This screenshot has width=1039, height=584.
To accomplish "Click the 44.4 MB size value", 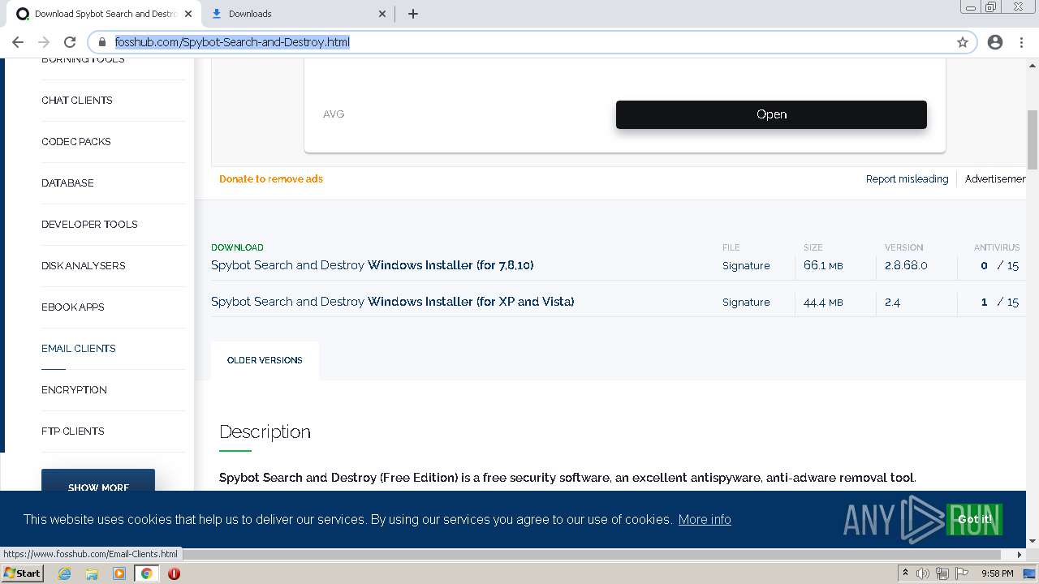I will [823, 303].
